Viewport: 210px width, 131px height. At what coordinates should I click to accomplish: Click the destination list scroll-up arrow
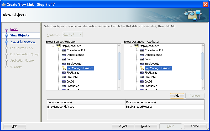click(203, 45)
